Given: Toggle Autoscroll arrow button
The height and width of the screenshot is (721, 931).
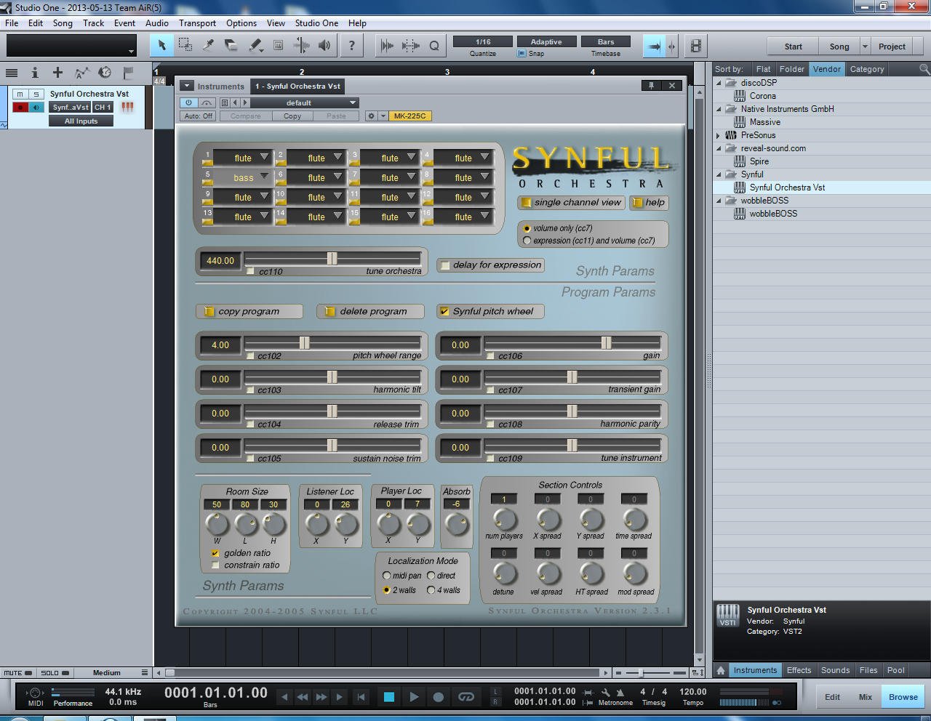Looking at the screenshot, I should pos(654,47).
